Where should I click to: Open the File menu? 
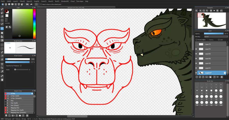(x=3, y=1)
